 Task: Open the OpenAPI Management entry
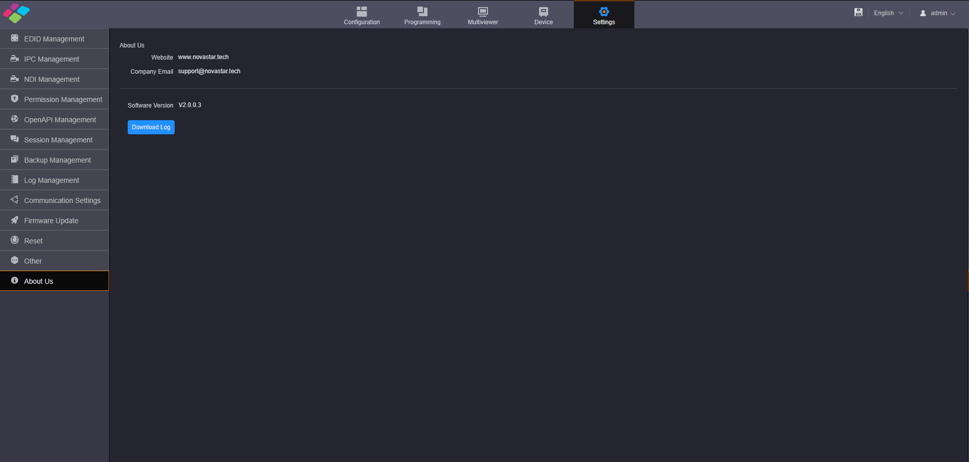55,119
